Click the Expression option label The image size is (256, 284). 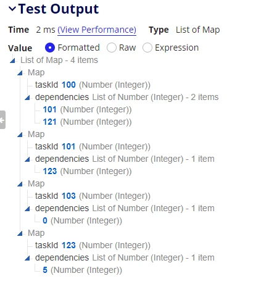[177, 48]
